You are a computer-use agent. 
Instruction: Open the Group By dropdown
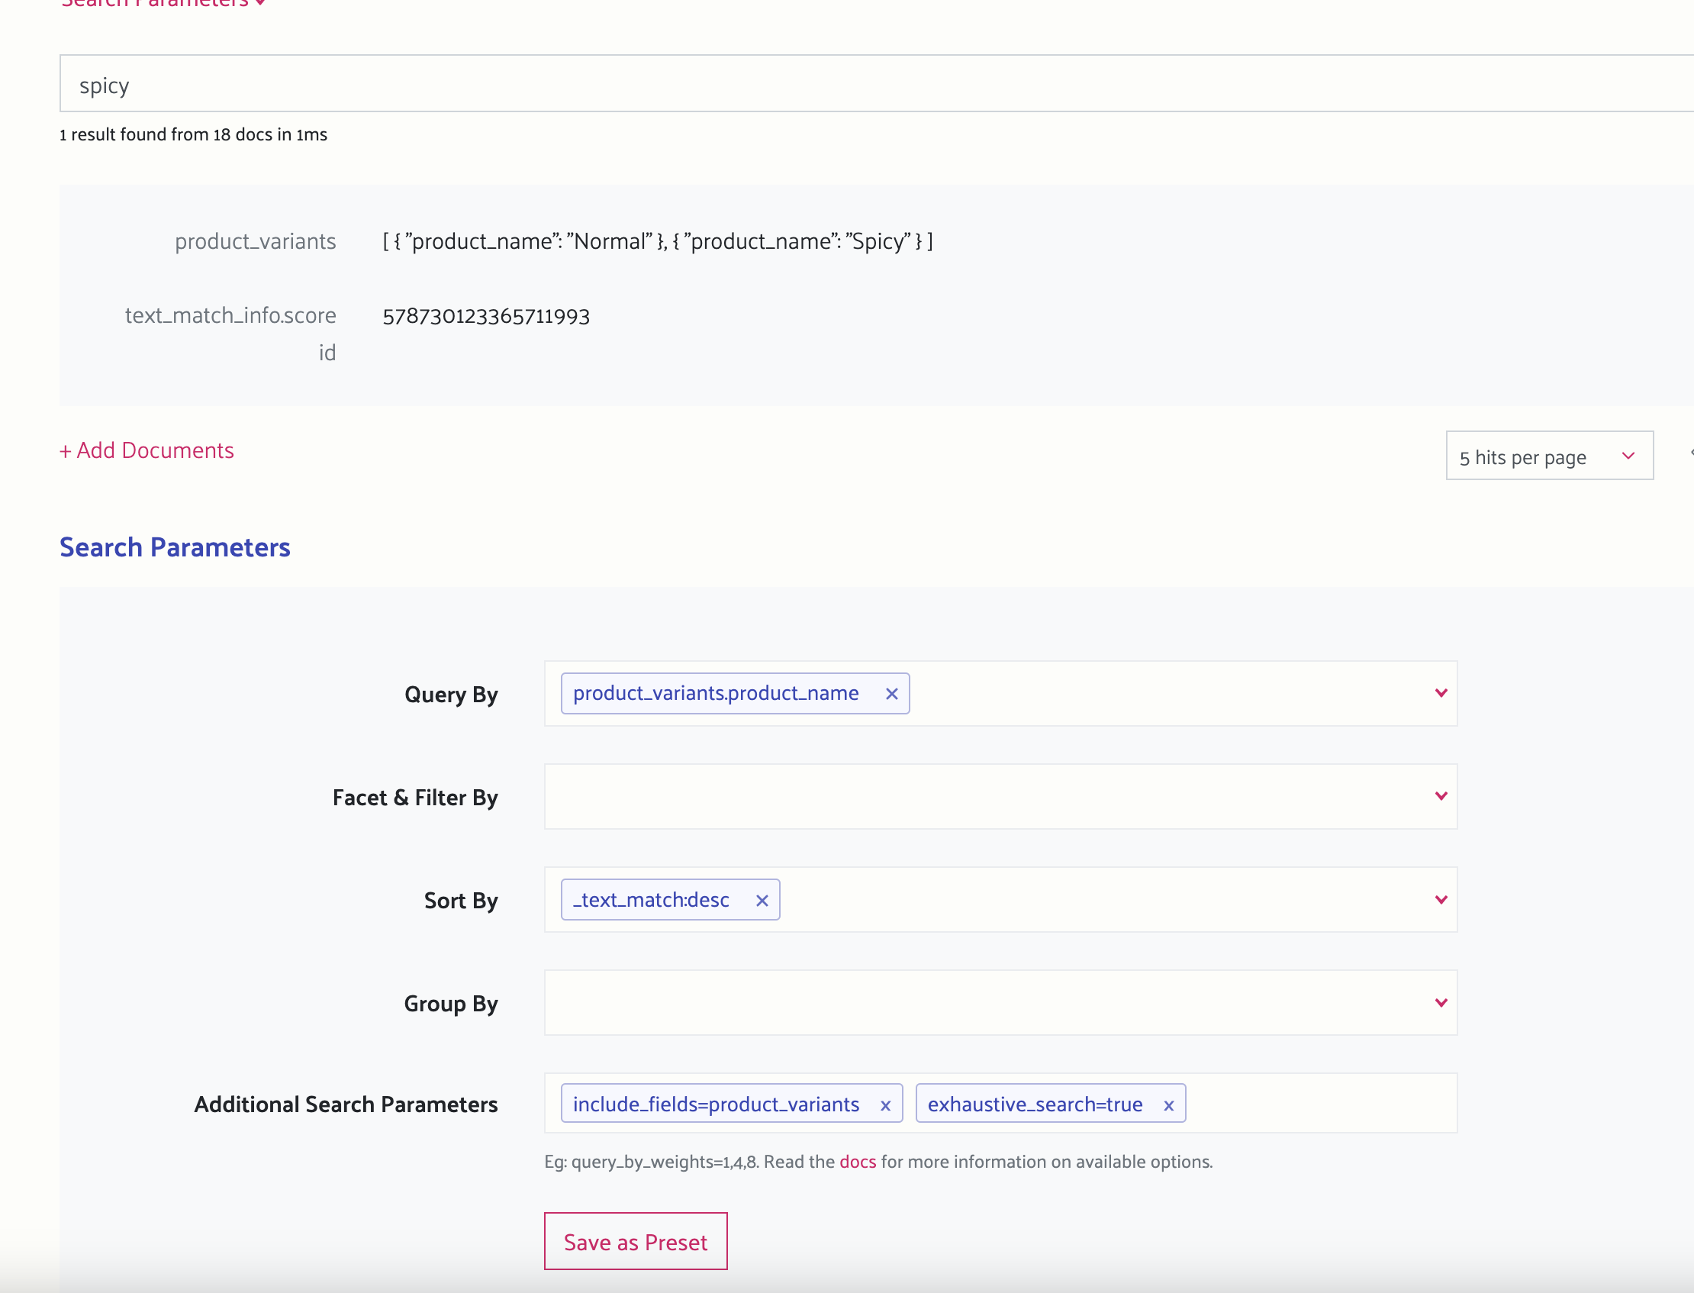click(x=1440, y=1003)
